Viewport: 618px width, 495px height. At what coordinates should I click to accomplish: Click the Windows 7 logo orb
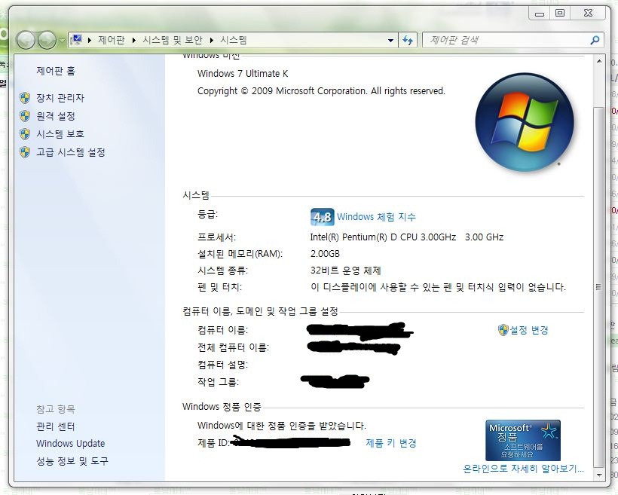tap(525, 122)
